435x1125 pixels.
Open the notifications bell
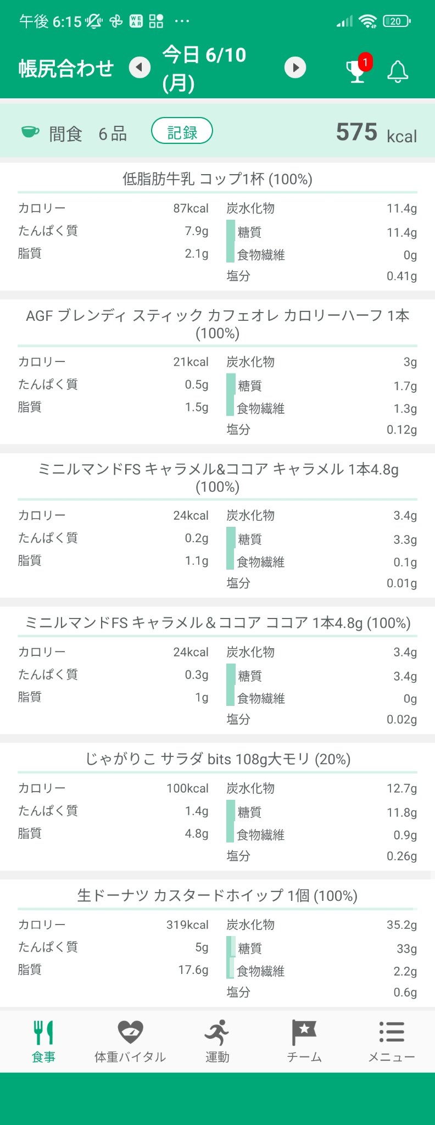[398, 71]
